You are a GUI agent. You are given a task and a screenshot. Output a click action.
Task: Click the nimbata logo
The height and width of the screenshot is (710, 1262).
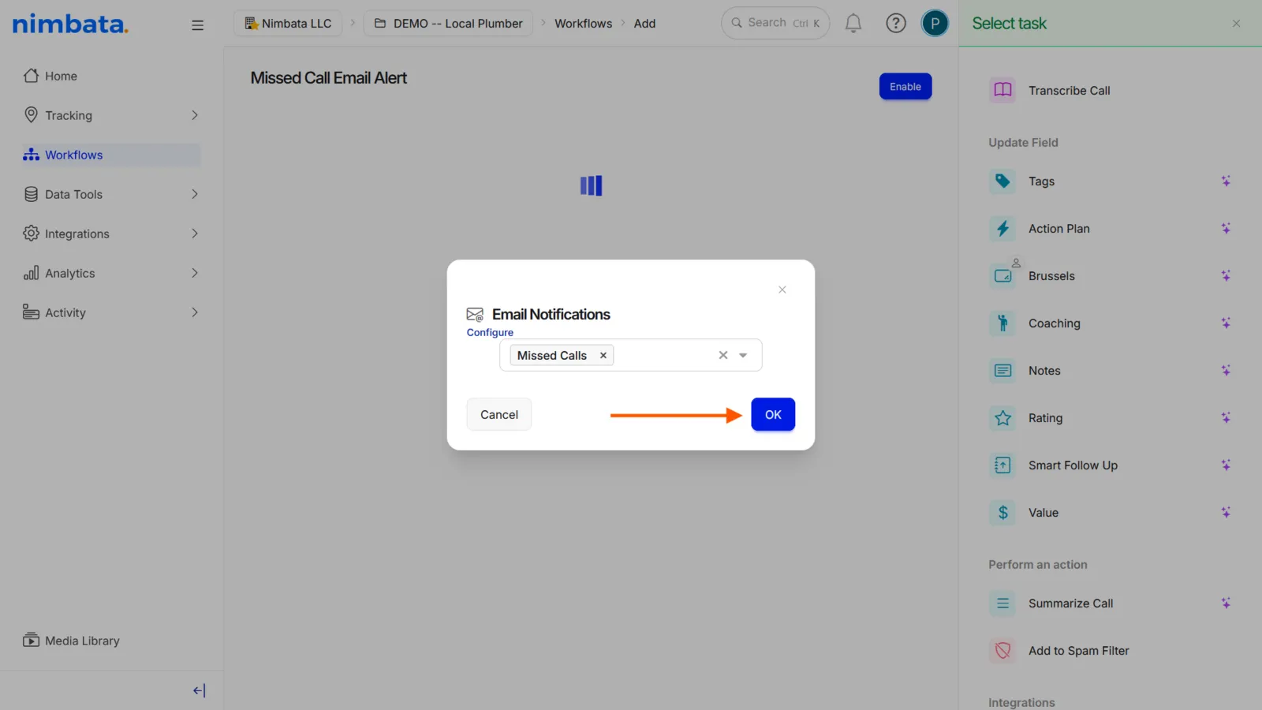(x=70, y=24)
